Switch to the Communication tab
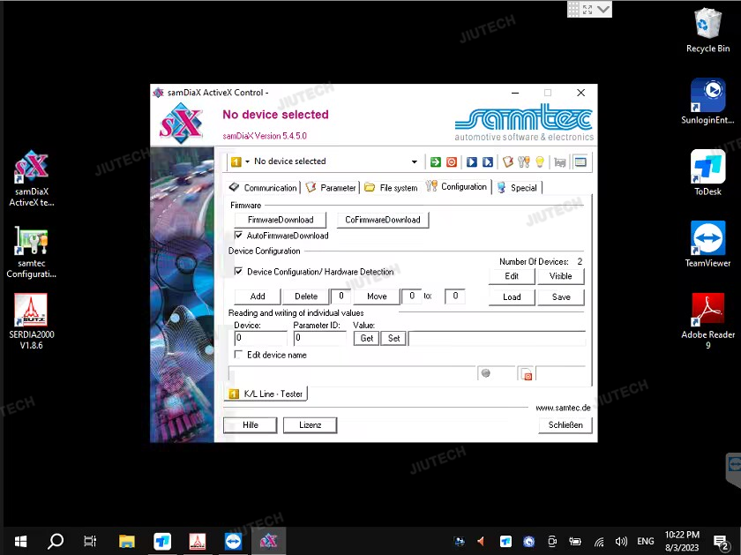The width and height of the screenshot is (741, 555). (x=264, y=188)
